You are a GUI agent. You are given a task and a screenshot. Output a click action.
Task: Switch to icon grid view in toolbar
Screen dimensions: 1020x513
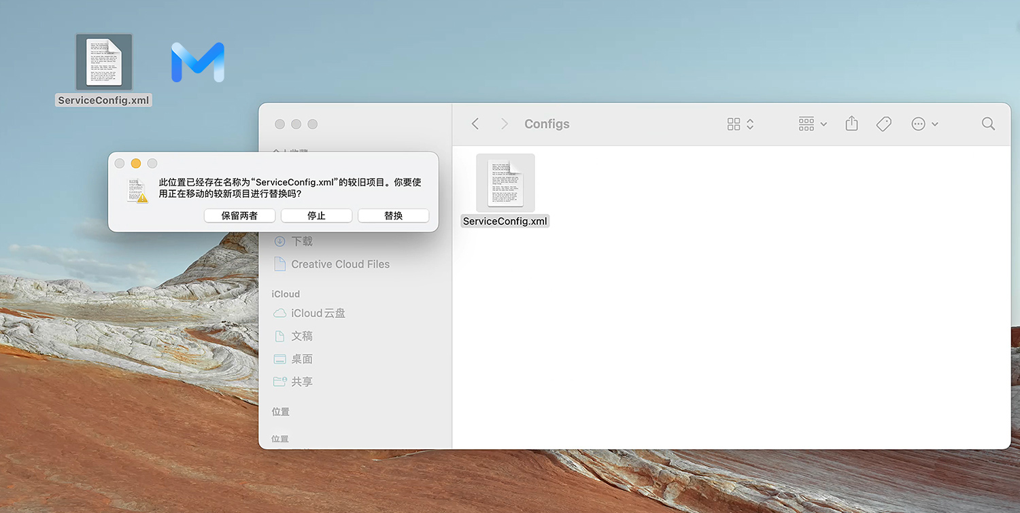pos(733,124)
